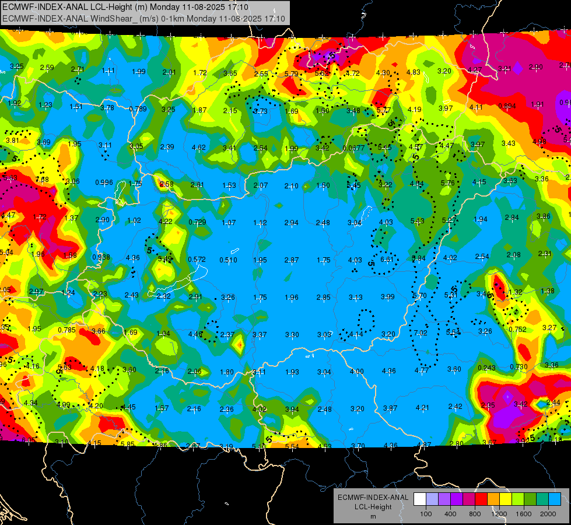
Task: Click the legend tick label 2000
Action: 548,514
